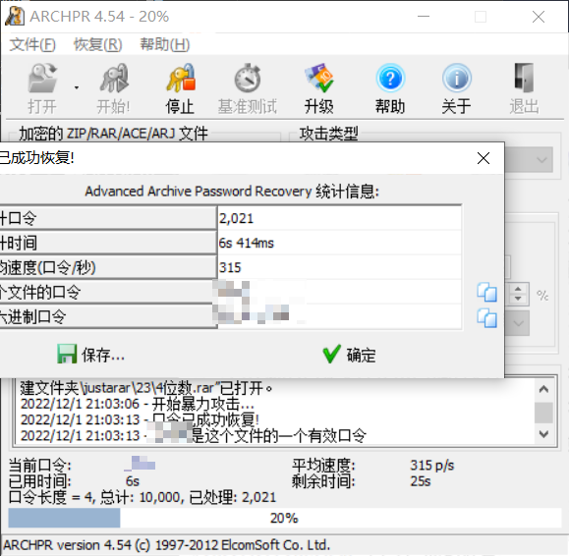
Task: Click the 打开 (Open) file icon
Action: [x=43, y=78]
